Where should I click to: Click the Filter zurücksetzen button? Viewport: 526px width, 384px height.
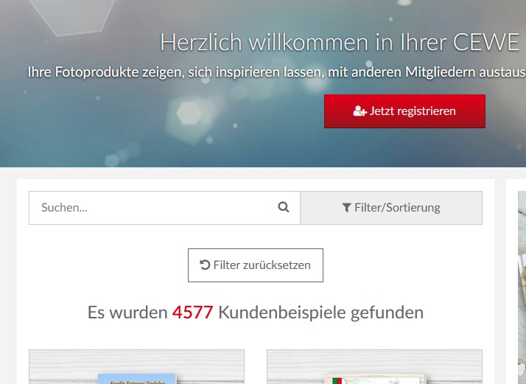[x=256, y=265]
